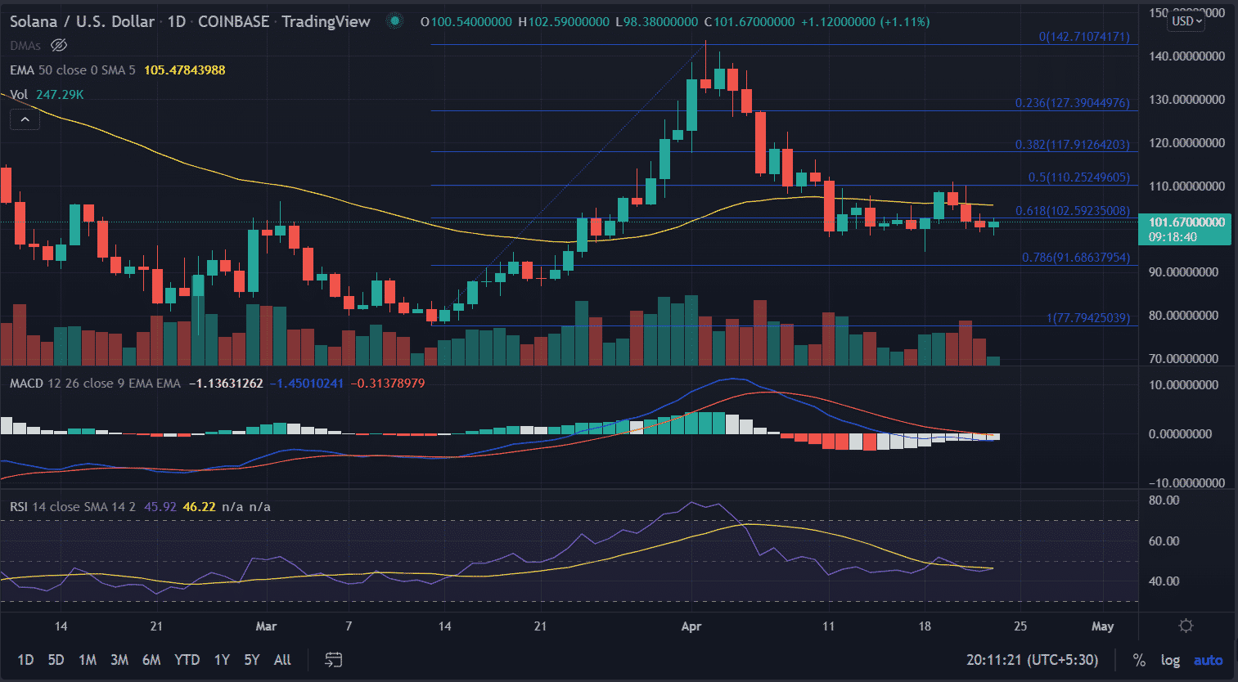Click EMA value 105.47843988

tap(185, 70)
